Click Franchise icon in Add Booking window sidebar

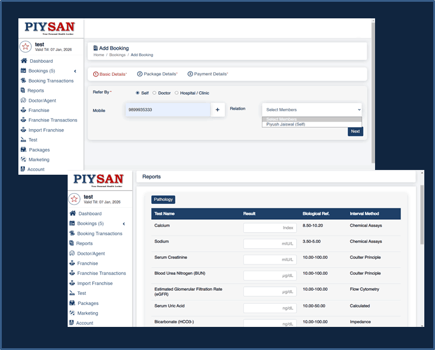23,110
